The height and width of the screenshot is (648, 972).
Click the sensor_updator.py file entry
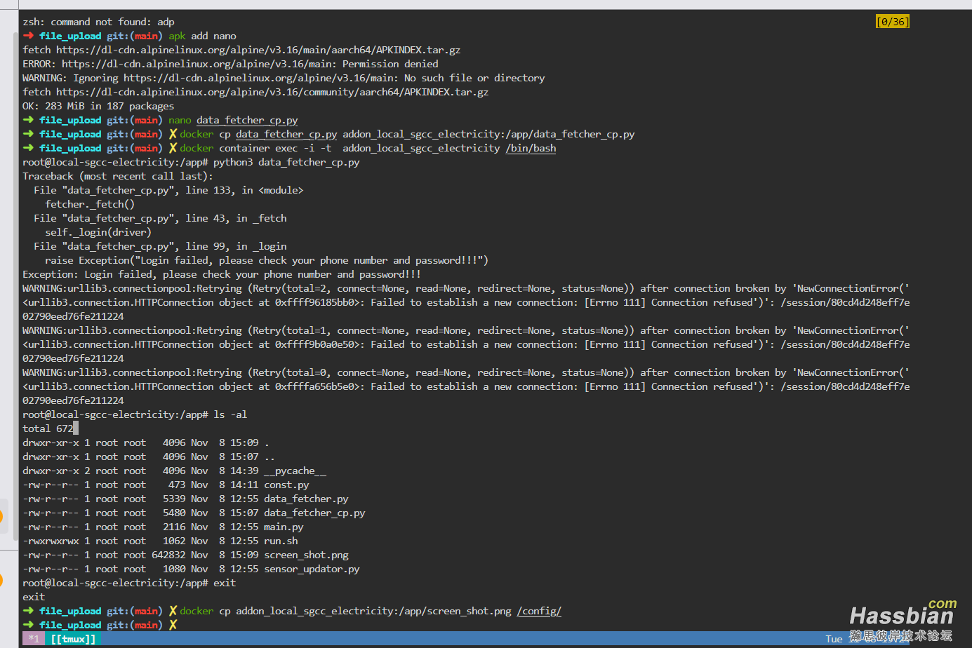point(312,569)
